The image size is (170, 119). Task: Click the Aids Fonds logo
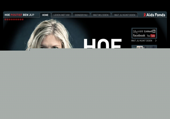pos(154,15)
